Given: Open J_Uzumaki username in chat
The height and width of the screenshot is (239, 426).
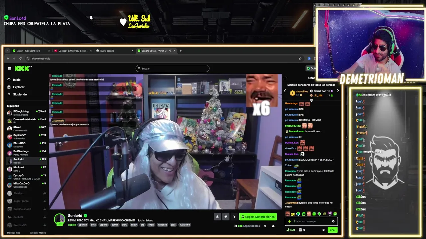Looking at the screenshot, I should click(291, 203).
